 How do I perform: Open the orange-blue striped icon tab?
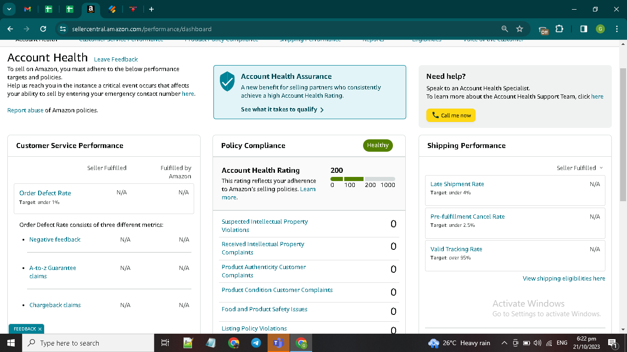click(x=112, y=9)
